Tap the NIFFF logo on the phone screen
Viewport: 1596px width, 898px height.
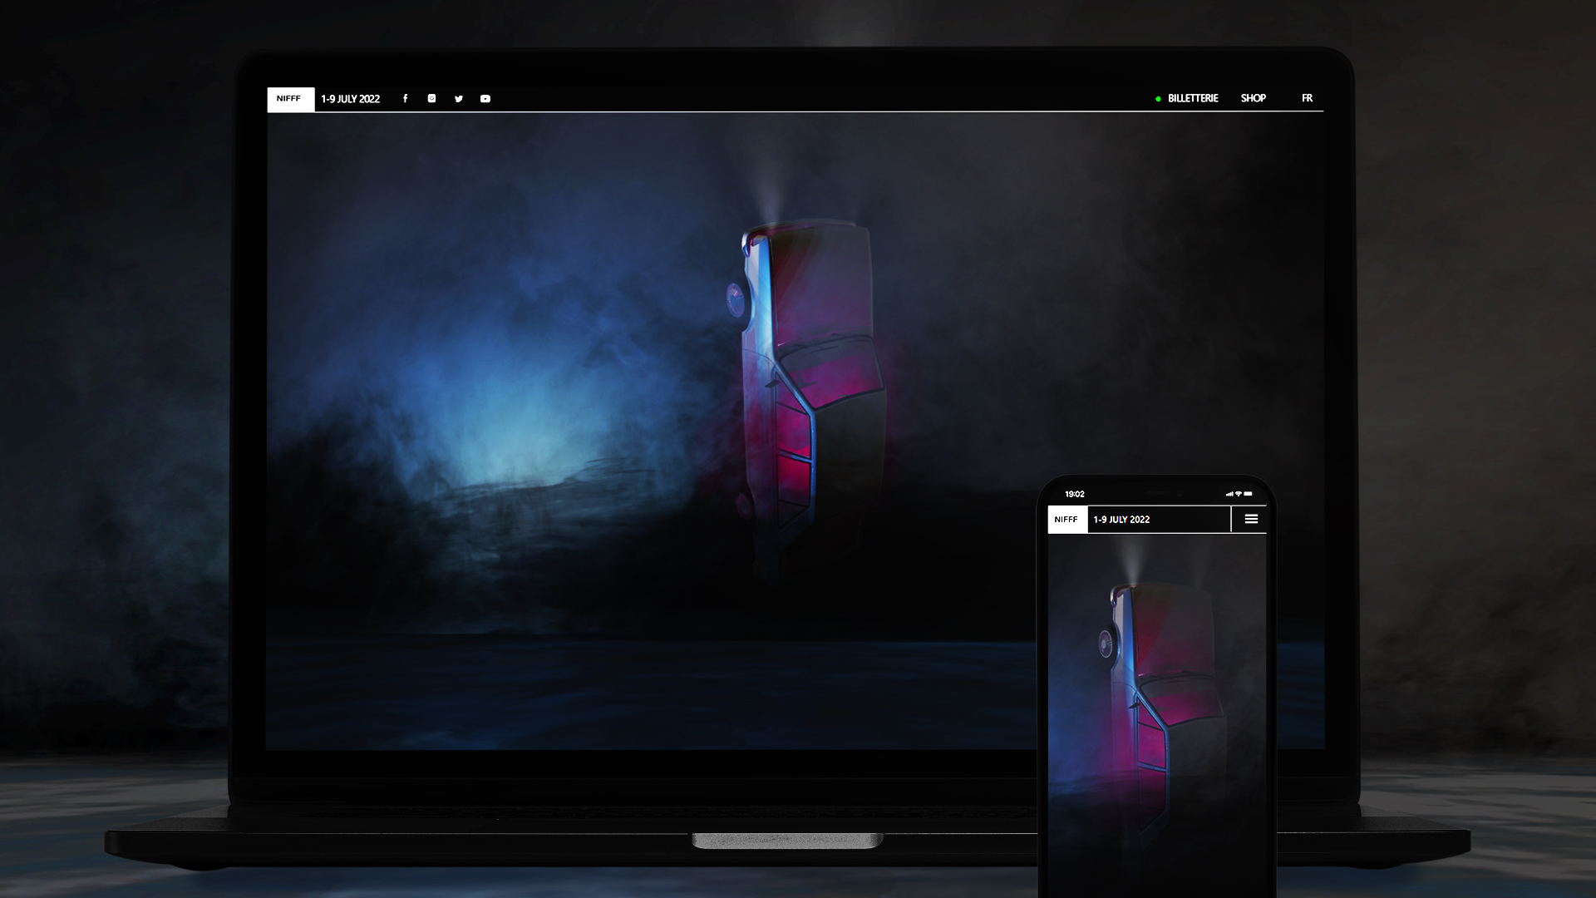pyautogui.click(x=1066, y=519)
